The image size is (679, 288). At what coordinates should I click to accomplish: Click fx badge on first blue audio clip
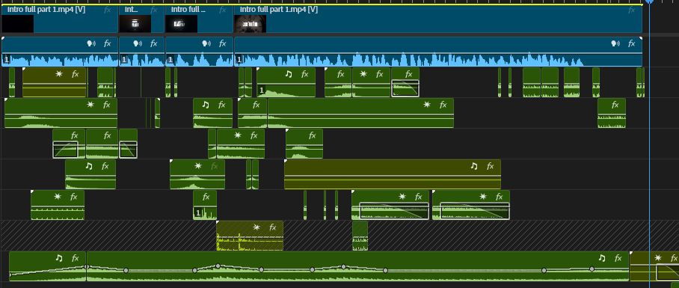(108, 43)
